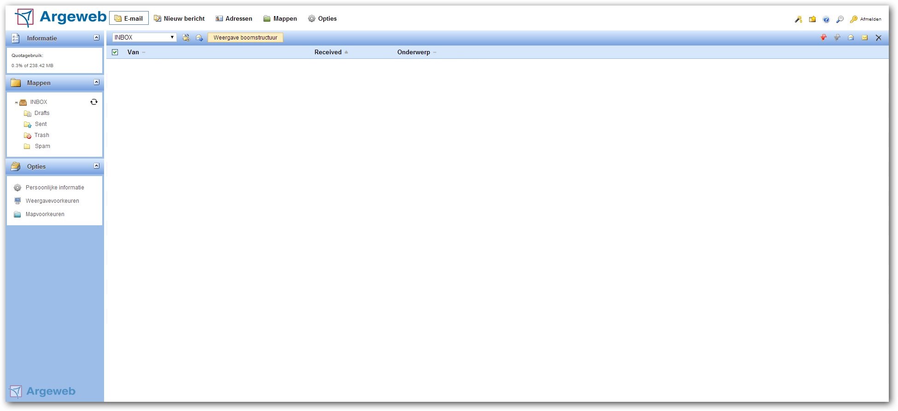
Task: Open Opties in the top navigation
Action: click(x=322, y=18)
